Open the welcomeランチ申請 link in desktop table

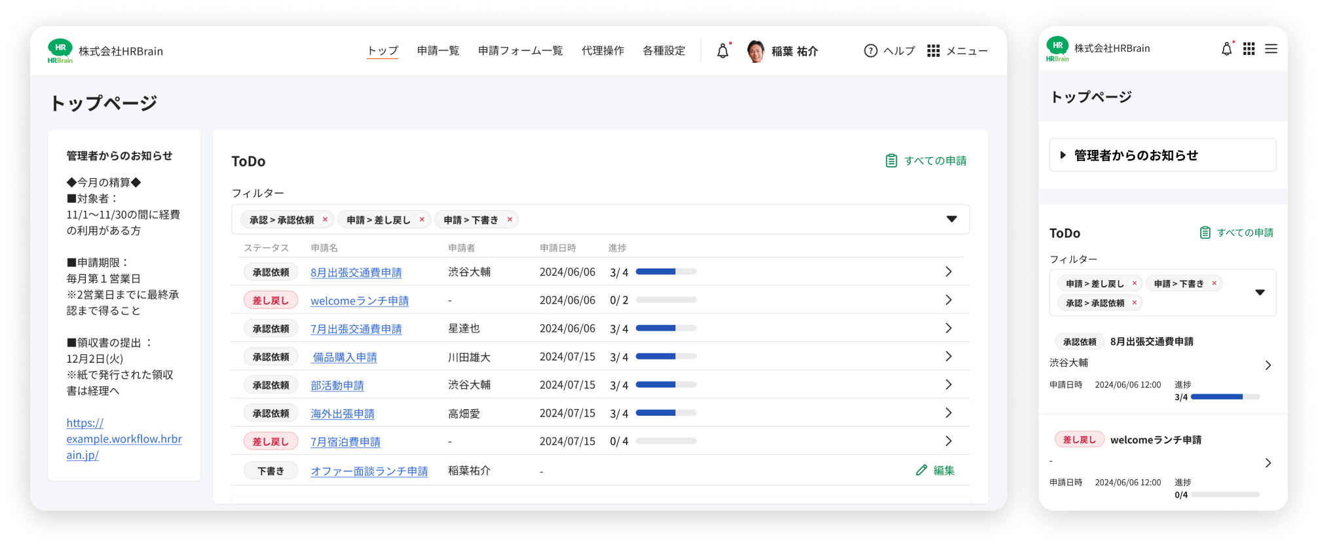(x=360, y=301)
